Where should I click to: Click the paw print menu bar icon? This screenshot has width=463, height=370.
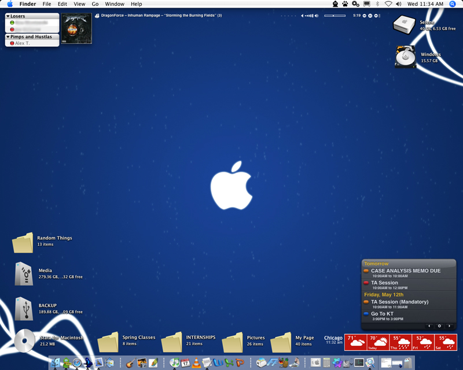[x=345, y=4]
